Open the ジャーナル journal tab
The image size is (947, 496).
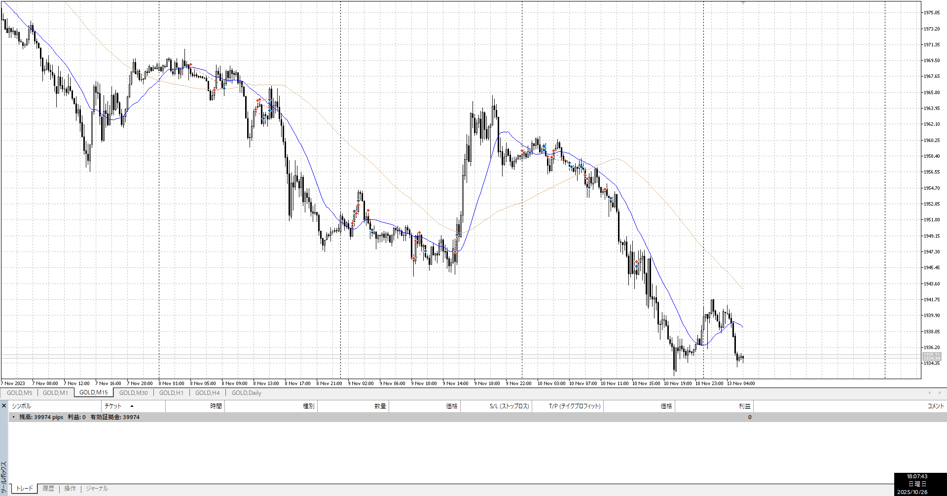click(97, 489)
